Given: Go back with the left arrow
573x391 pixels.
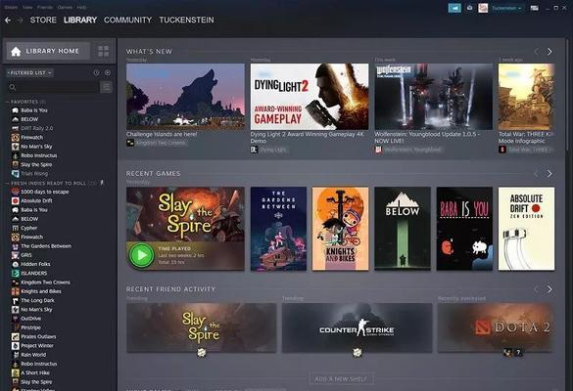Looking at the screenshot, I should click(x=8, y=21).
